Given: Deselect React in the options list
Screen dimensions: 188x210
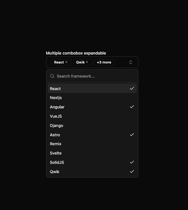Looking at the screenshot, I should point(92,88).
